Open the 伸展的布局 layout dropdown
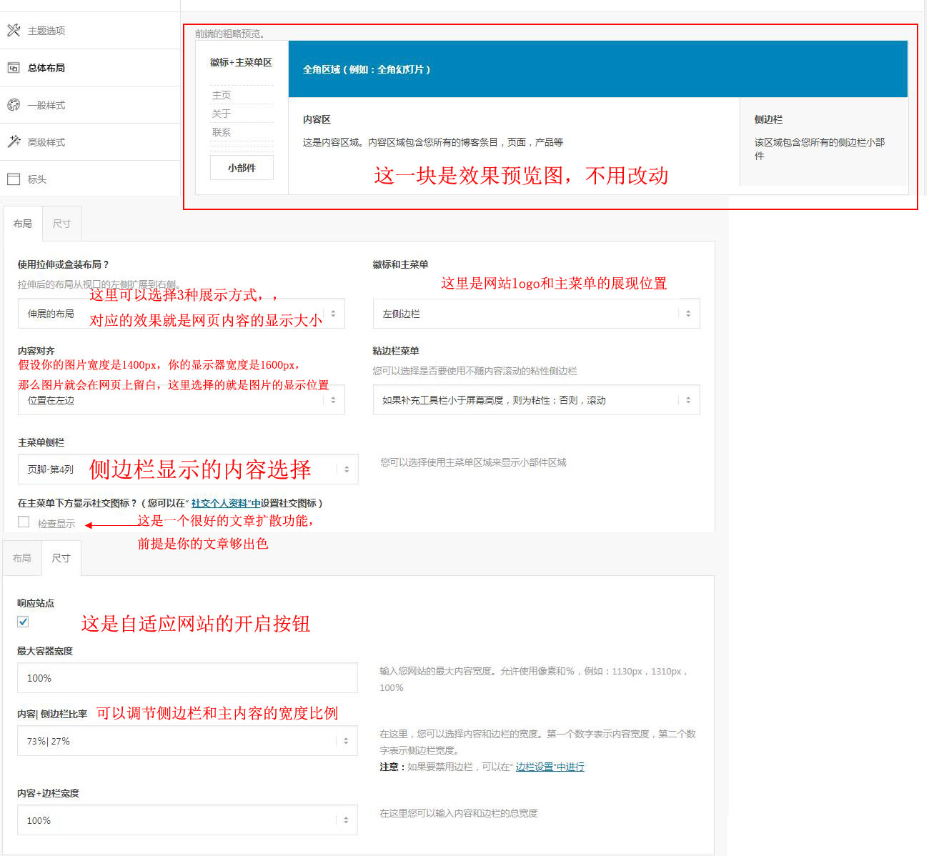Image resolution: width=929 pixels, height=856 pixels. pos(182,314)
